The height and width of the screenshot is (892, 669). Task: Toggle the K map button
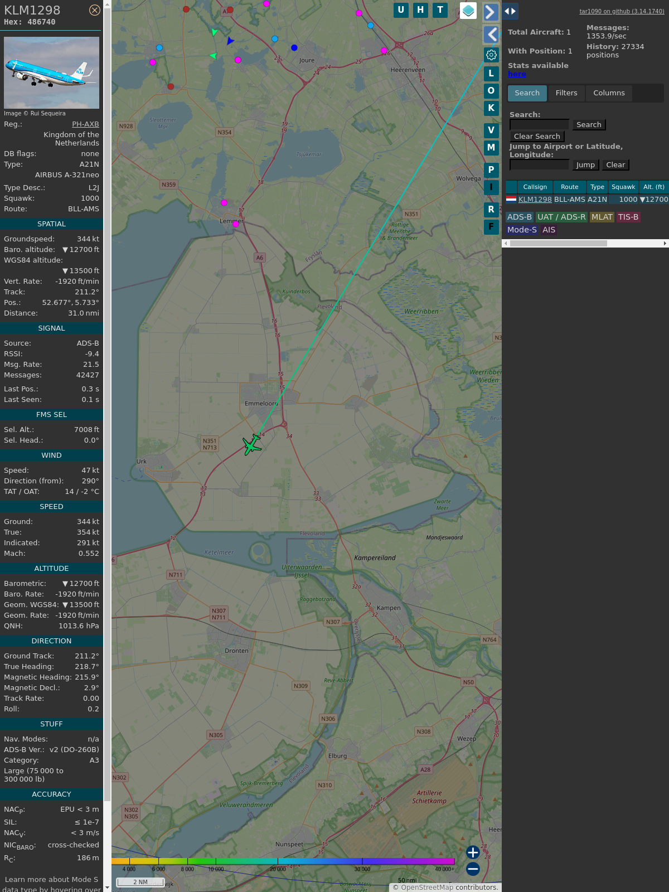pyautogui.click(x=491, y=108)
